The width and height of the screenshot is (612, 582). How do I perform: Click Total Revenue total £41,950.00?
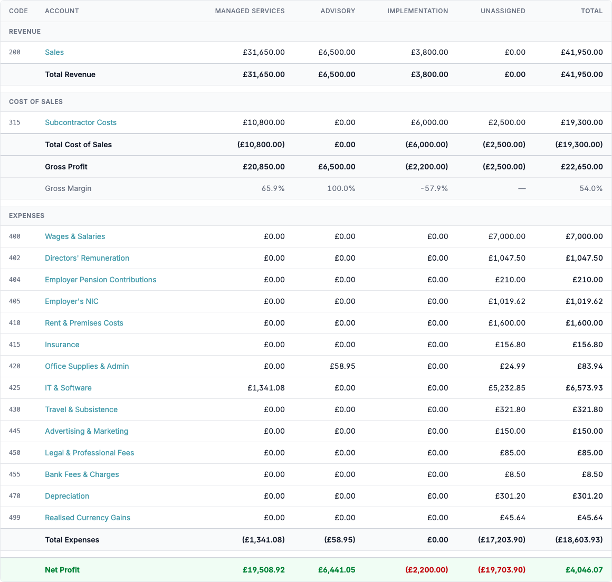(x=581, y=74)
